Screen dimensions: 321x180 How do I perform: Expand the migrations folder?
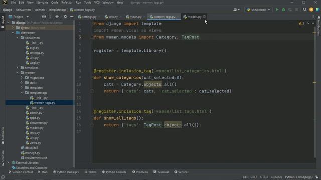coord(22,78)
